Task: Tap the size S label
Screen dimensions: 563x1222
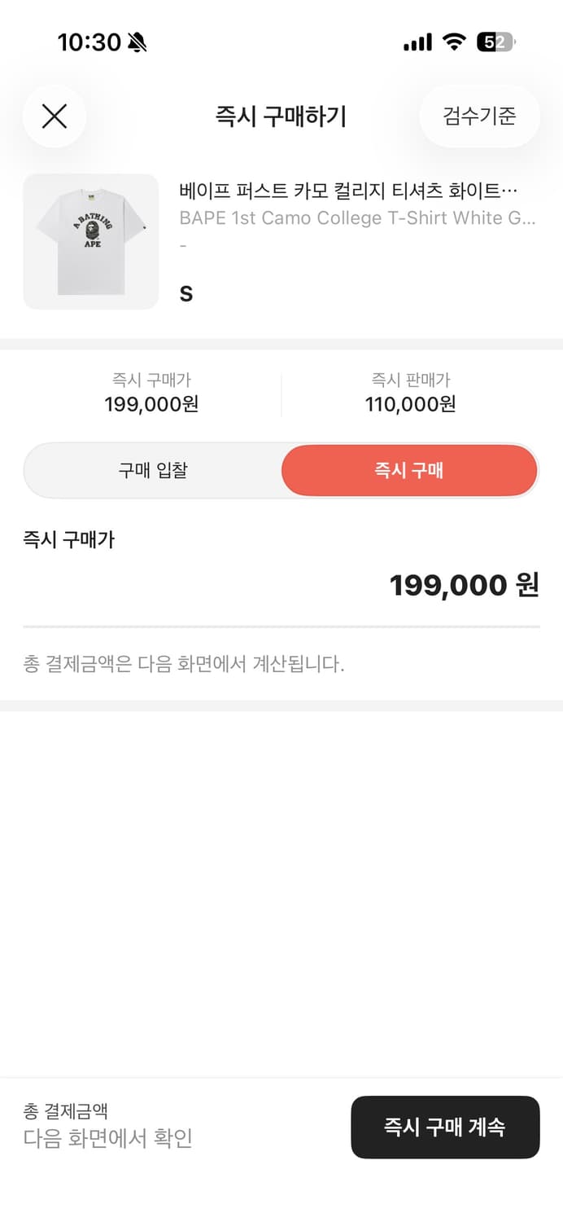Action: (185, 293)
